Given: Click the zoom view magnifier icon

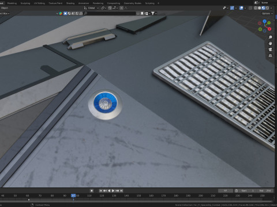Looking at the screenshot, I should click(271, 37).
